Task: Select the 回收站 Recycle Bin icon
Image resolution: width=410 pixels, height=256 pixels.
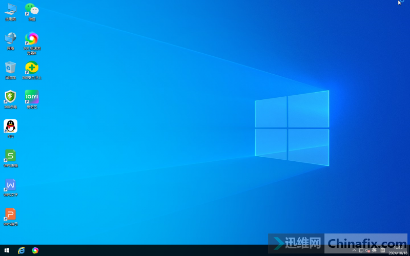Action: (x=10, y=71)
